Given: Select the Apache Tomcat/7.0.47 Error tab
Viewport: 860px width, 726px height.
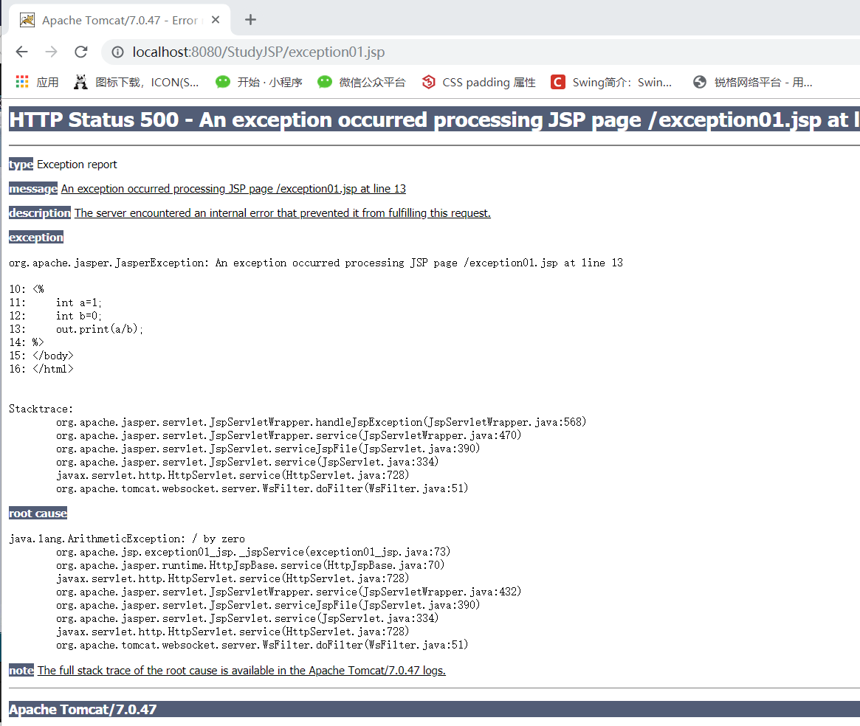Looking at the screenshot, I should pyautogui.click(x=119, y=20).
